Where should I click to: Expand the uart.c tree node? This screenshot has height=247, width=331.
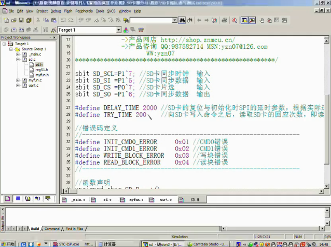18,86
